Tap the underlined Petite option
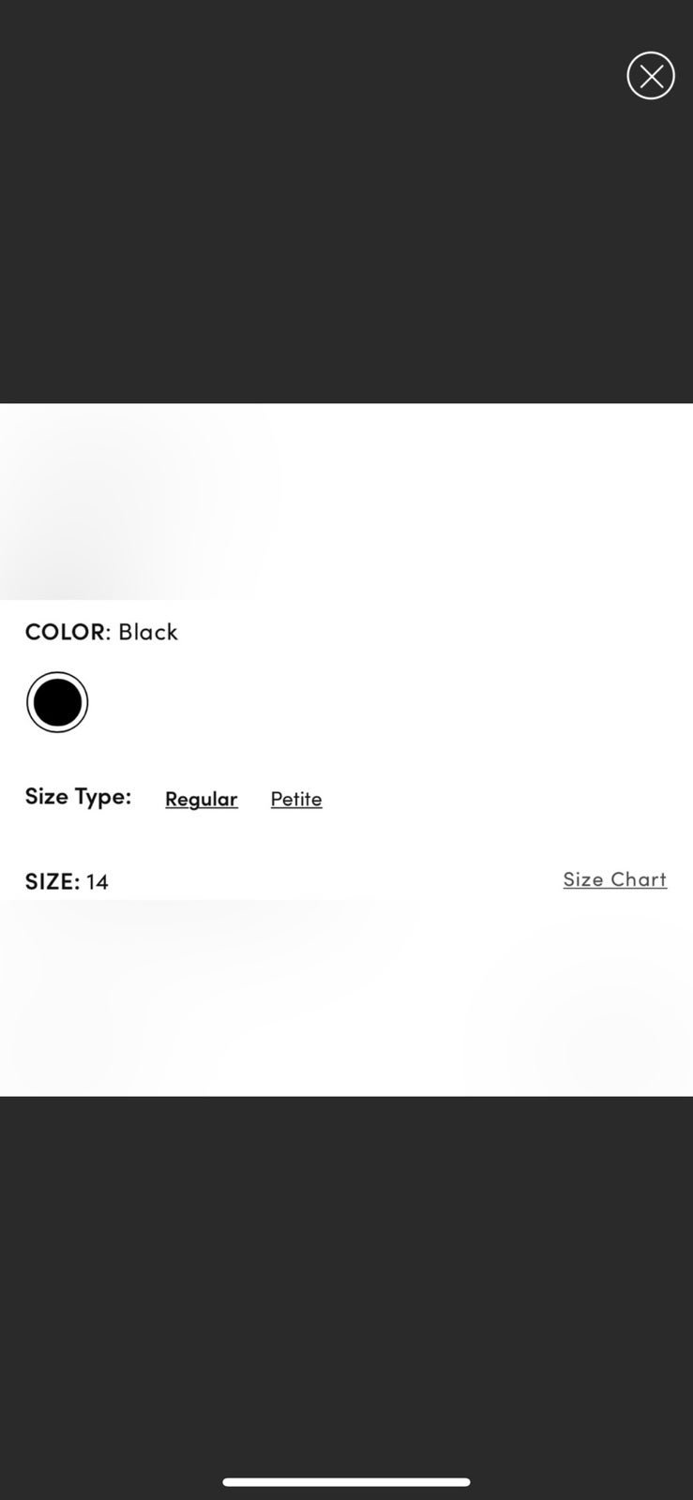 pyautogui.click(x=296, y=798)
